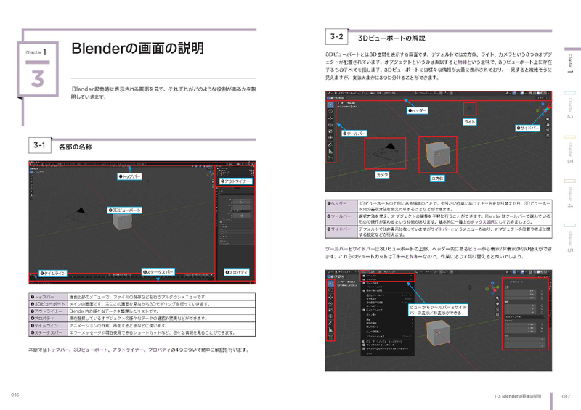Viewport: 581px width, 410px height.
Task: Adjust scale X field in sidebar Transform panel
Action: pyautogui.click(x=520, y=324)
